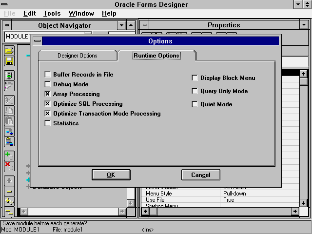Click the Collapse All icon at toolbar bottom

(x=9, y=212)
